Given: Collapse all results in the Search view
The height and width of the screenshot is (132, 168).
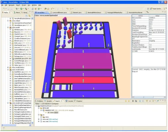Looking at the screenshot, I should click(143, 101).
